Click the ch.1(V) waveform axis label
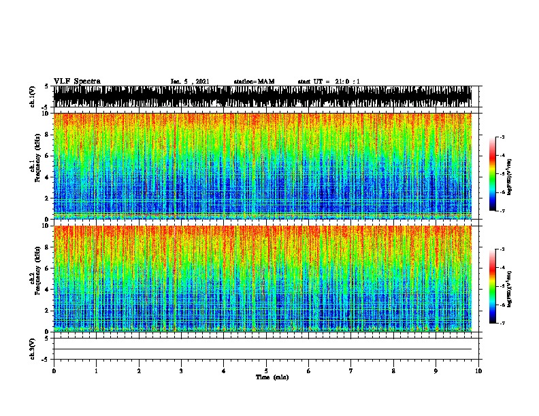The width and height of the screenshot is (539, 416). point(33,97)
